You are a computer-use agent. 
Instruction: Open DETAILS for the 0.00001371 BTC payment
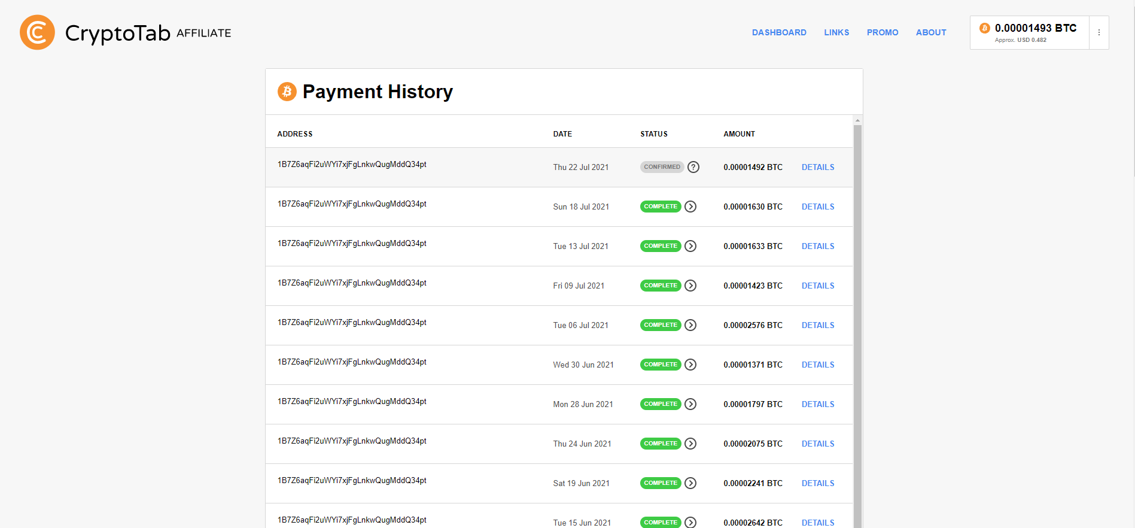(x=818, y=365)
